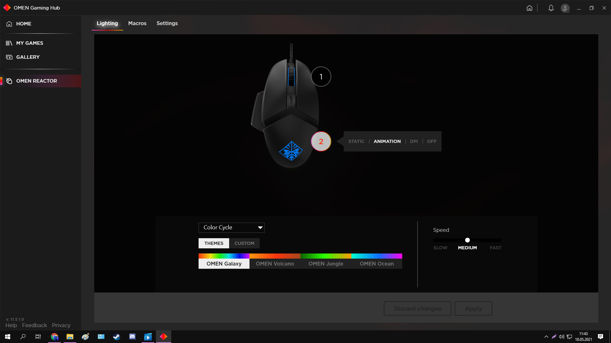The height and width of the screenshot is (343, 611).
Task: Switch to the Macros tab
Action: [137, 23]
